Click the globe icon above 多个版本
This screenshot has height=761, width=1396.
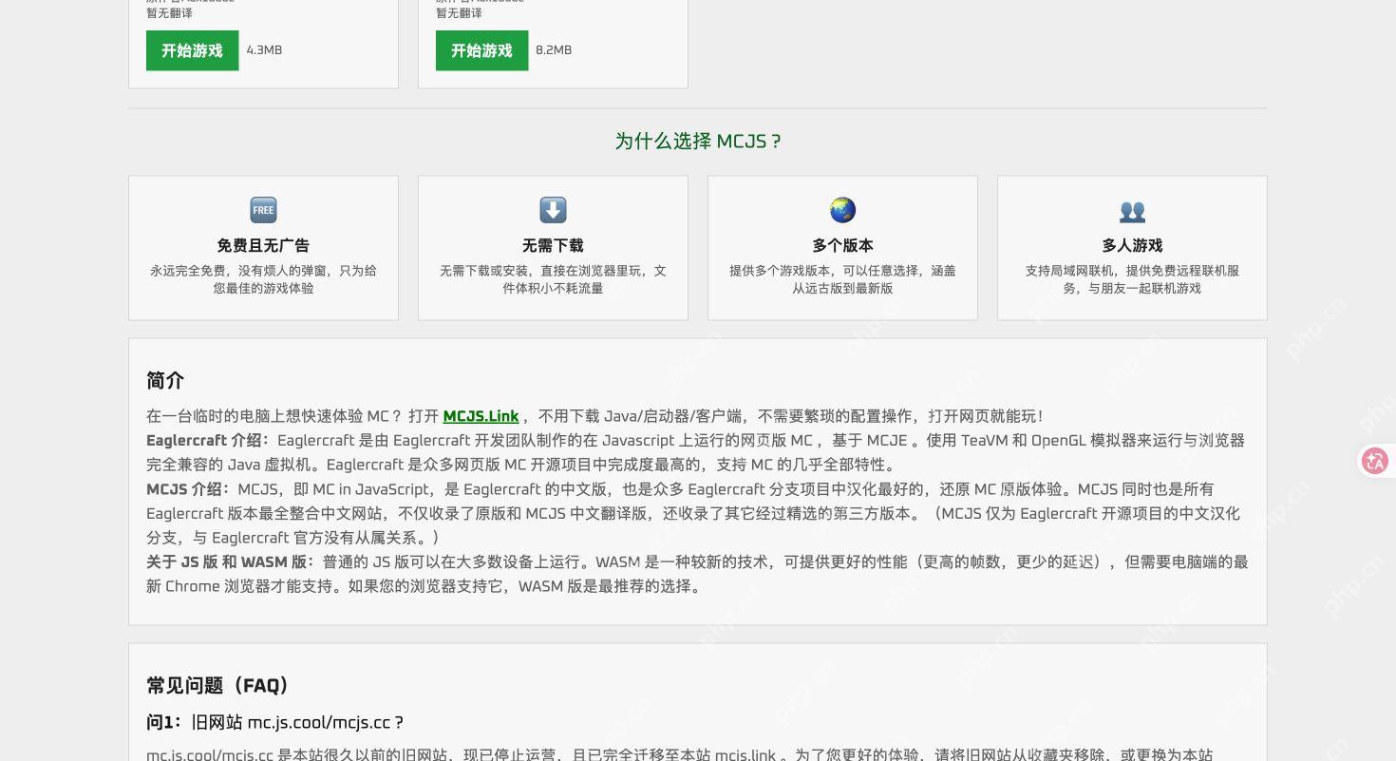pyautogui.click(x=842, y=210)
